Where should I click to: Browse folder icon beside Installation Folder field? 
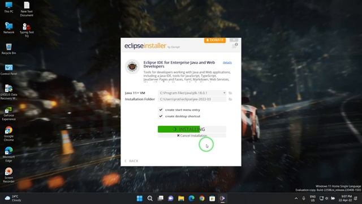pos(230,99)
